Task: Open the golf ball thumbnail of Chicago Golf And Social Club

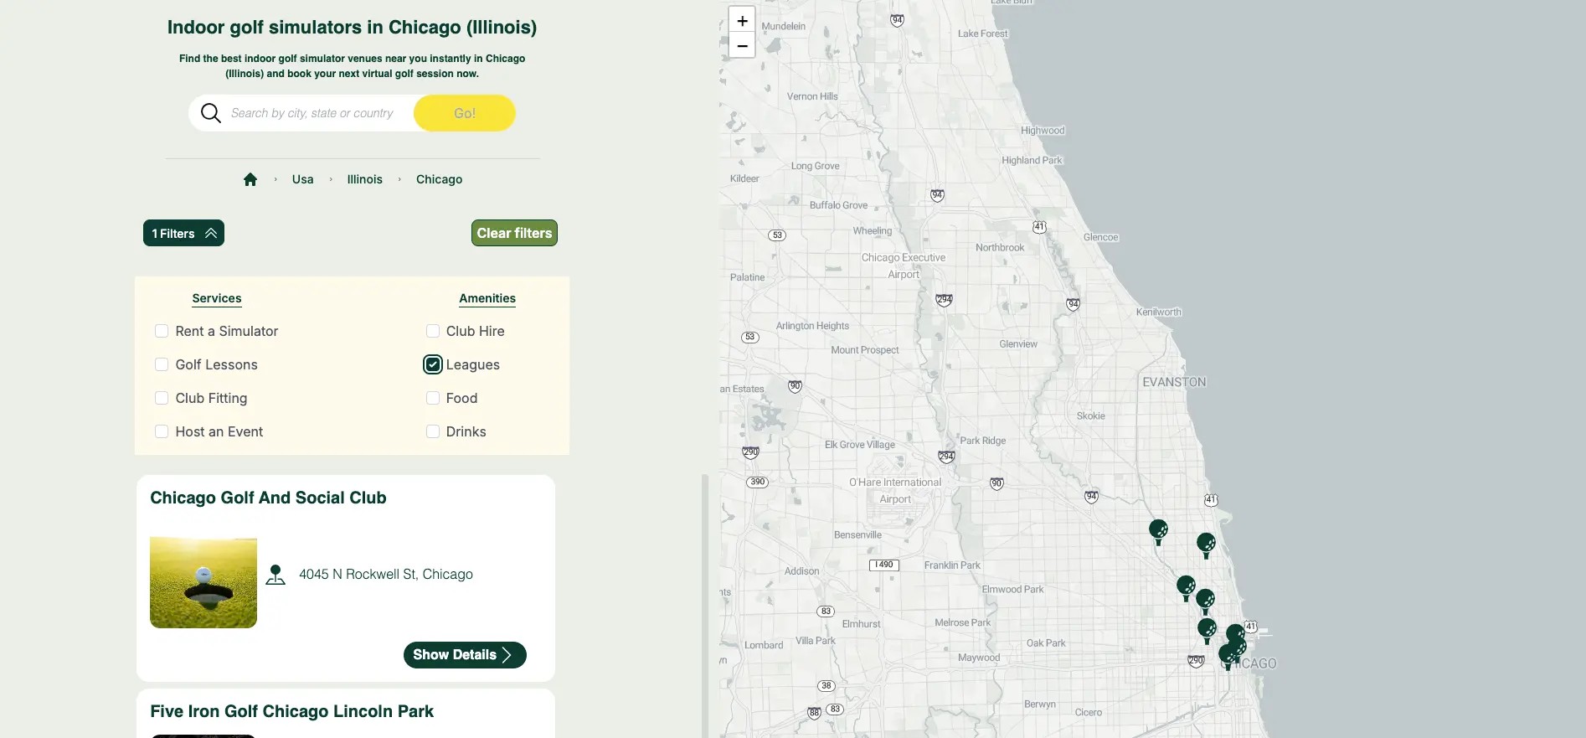Action: (203, 582)
